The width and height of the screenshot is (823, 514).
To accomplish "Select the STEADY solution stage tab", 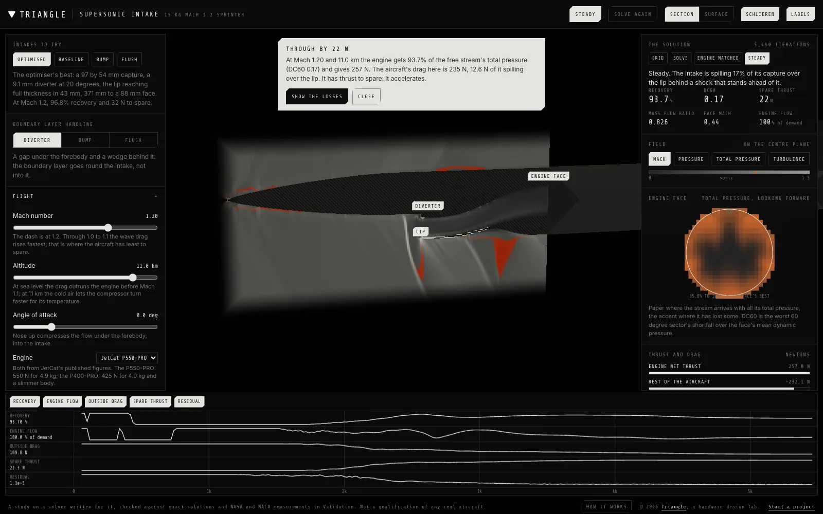I will click(x=757, y=58).
